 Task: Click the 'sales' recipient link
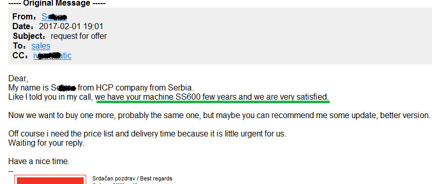click(41, 45)
